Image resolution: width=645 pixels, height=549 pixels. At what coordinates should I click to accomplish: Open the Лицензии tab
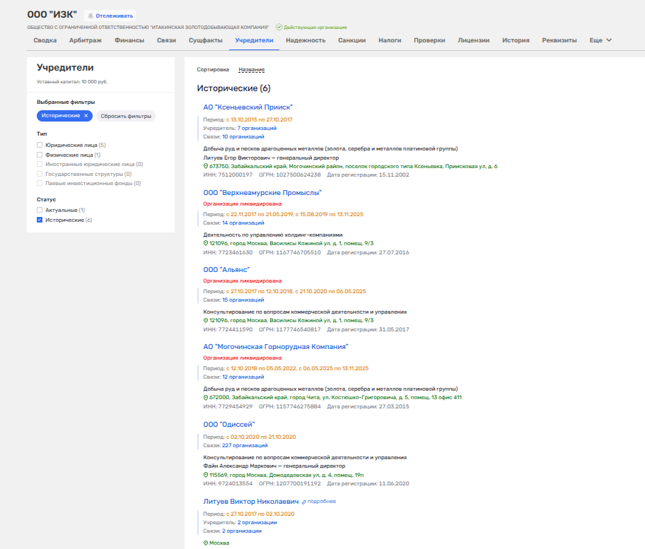coord(473,40)
